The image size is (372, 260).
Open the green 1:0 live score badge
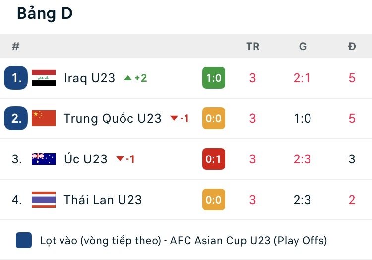coord(214,78)
